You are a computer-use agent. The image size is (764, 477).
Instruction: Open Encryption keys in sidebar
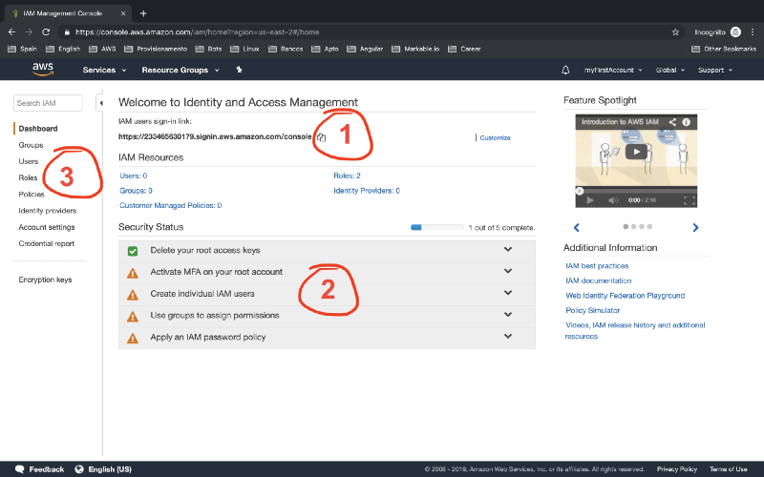click(x=45, y=280)
